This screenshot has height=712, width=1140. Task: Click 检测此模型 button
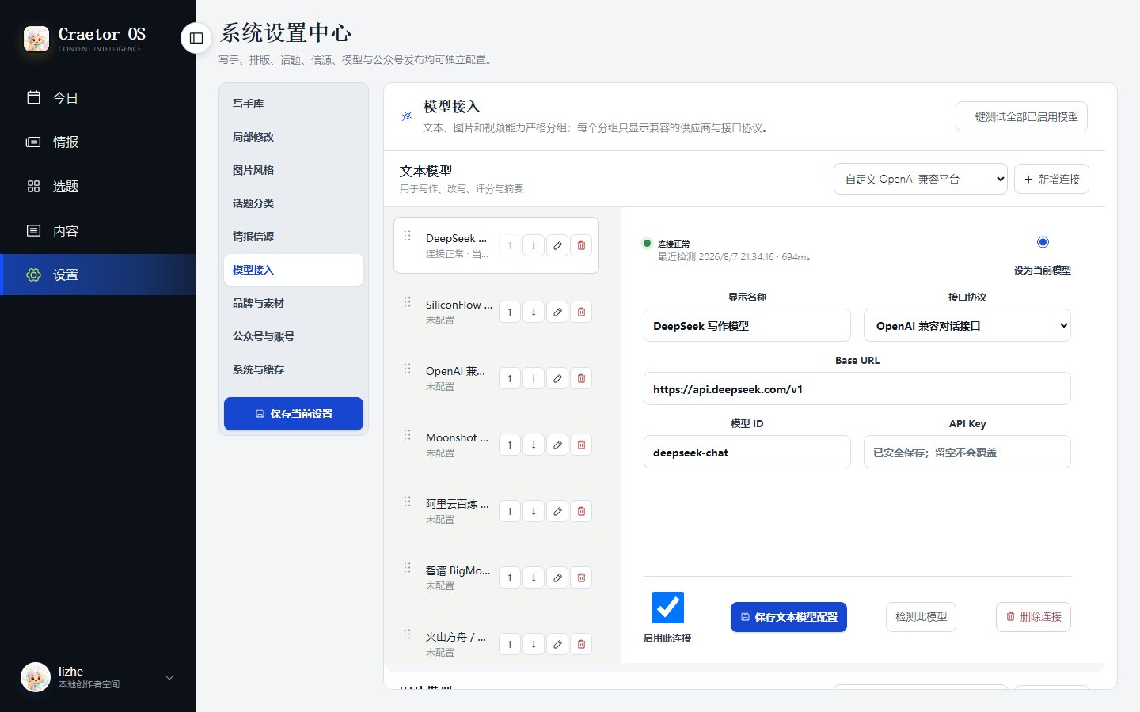click(921, 617)
